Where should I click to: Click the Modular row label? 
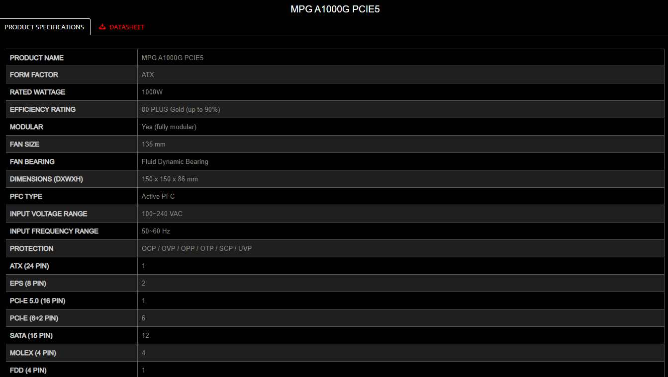[x=26, y=127]
